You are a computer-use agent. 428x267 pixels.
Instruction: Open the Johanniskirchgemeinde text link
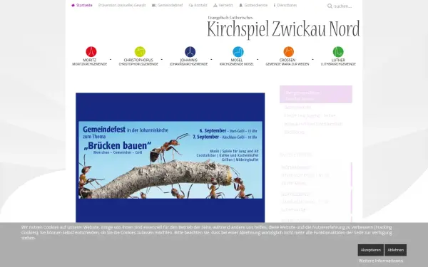pyautogui.click(x=188, y=64)
